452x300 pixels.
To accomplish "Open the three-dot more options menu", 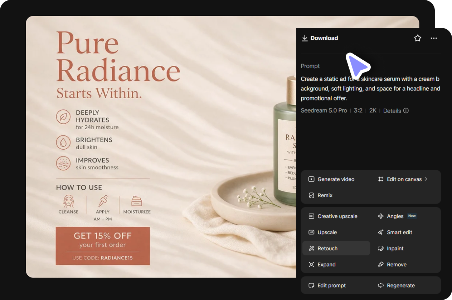I will (x=434, y=38).
